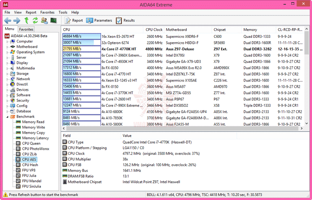This screenshot has width=312, height=200.
Task: Go back with the blue left arrow
Action: pos(8,20)
